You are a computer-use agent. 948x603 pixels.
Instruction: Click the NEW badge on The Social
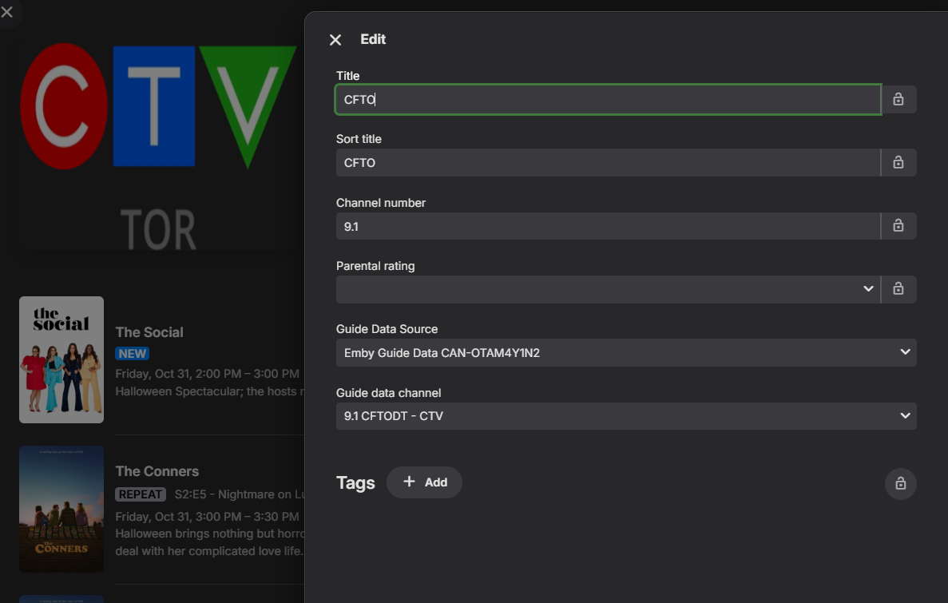(133, 354)
